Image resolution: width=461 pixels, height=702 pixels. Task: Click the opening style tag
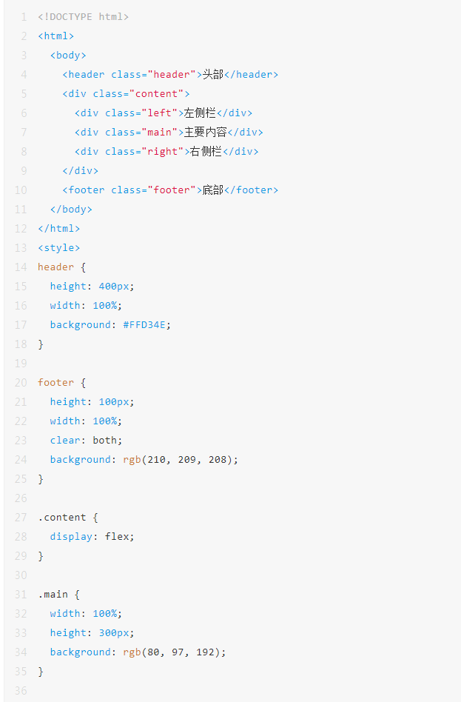[x=58, y=247]
